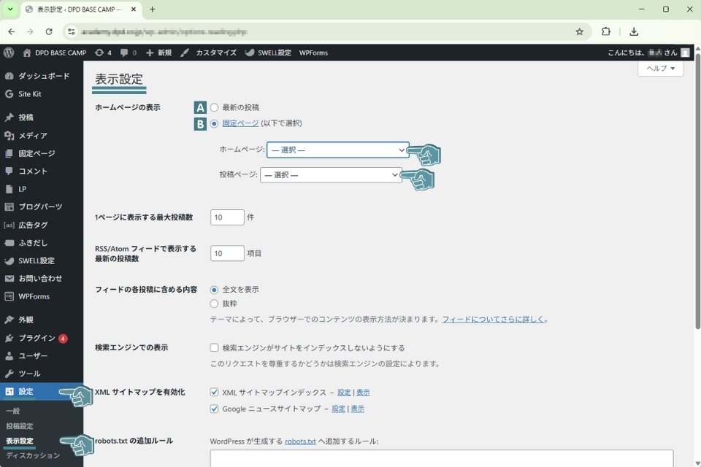This screenshot has height=467, width=701.
Task: Reload the page with the refresh icon
Action: pyautogui.click(x=48, y=31)
